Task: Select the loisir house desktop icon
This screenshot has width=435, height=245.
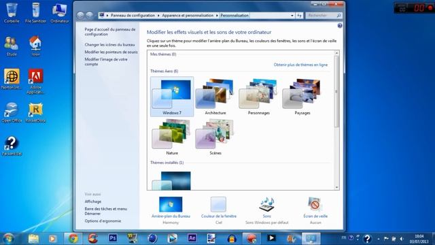Action: [35, 46]
